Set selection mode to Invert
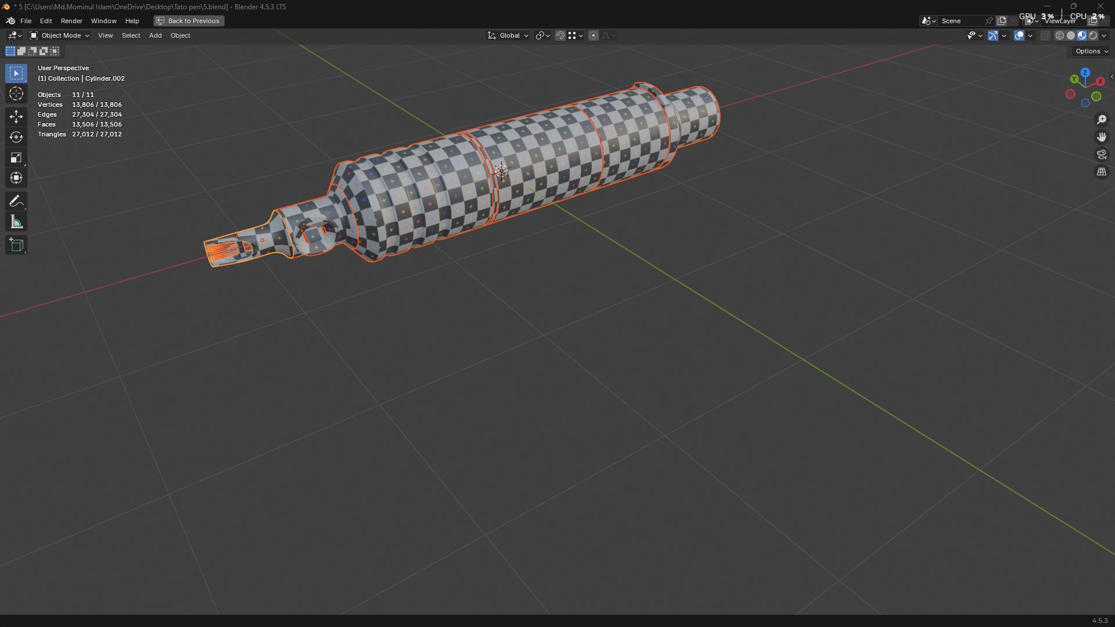Screen dimensions: 1115x627 point(44,51)
